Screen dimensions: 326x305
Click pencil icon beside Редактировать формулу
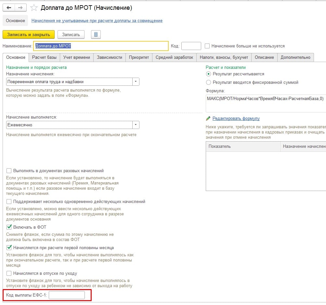coord(208,119)
